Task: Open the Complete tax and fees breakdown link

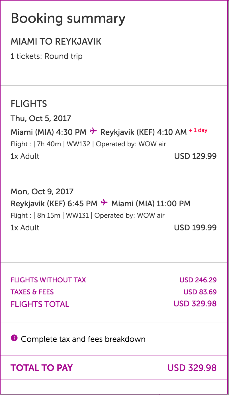Action: click(83, 339)
